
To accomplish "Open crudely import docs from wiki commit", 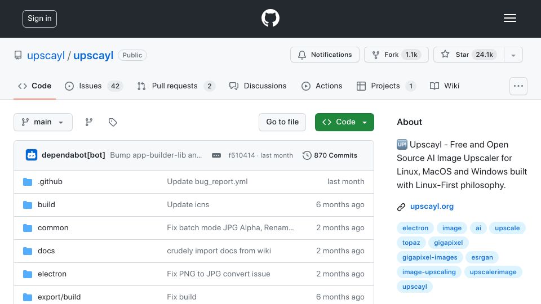I will (219, 251).
